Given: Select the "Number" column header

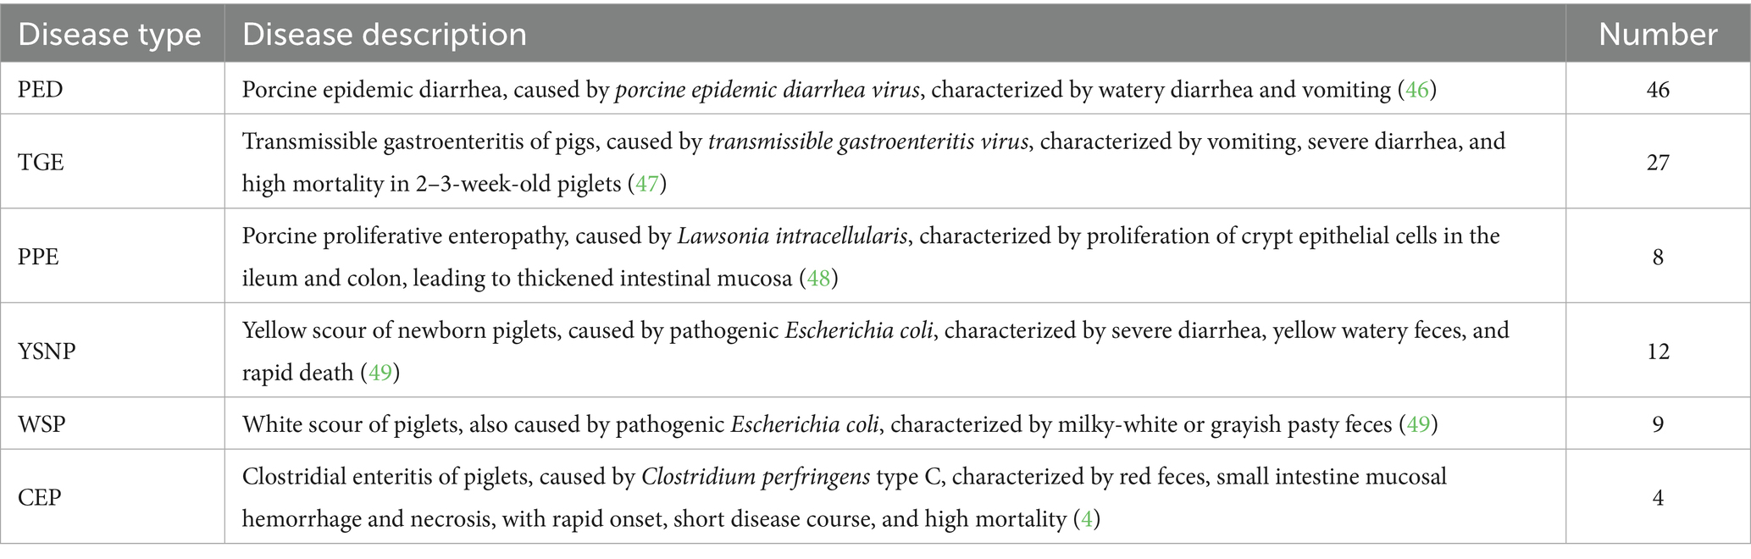Looking at the screenshot, I should pyautogui.click(x=1657, y=34).
